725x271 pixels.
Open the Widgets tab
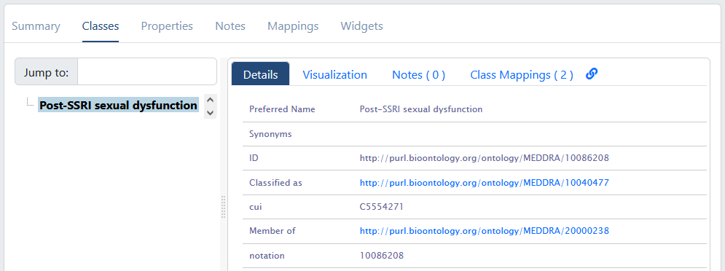[x=361, y=26]
